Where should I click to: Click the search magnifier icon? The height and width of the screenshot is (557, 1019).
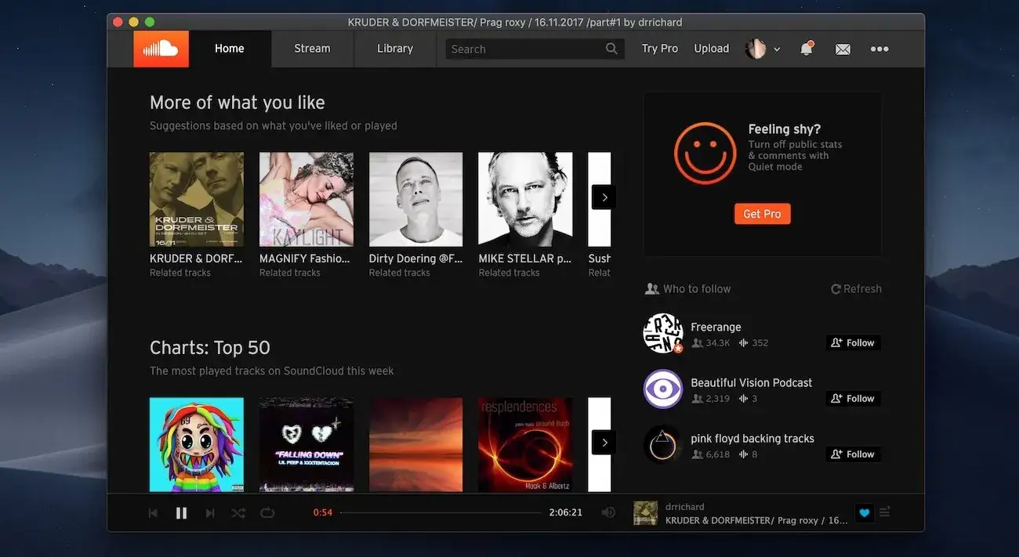[x=611, y=49]
